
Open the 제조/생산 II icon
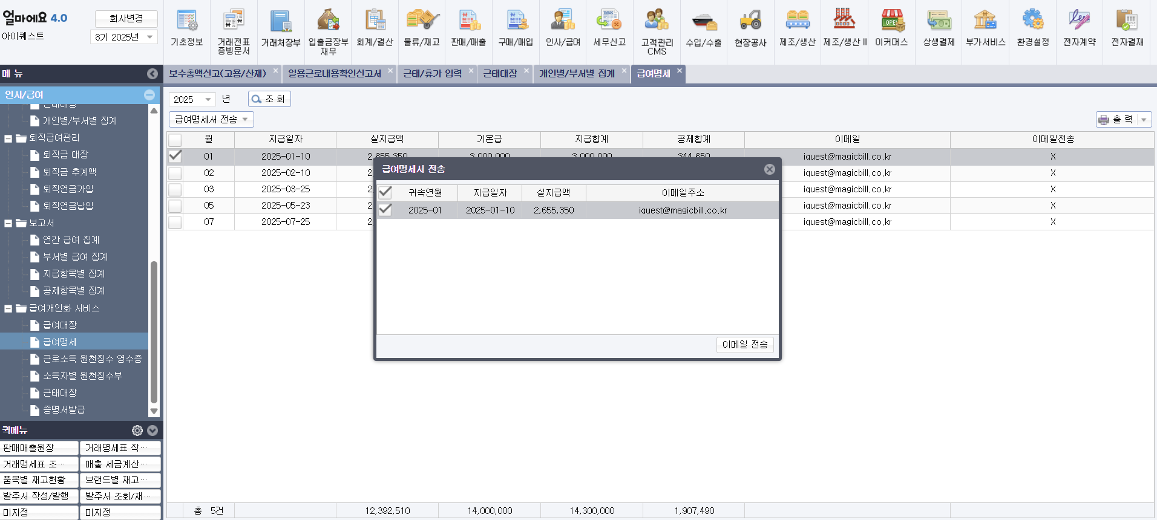845,28
